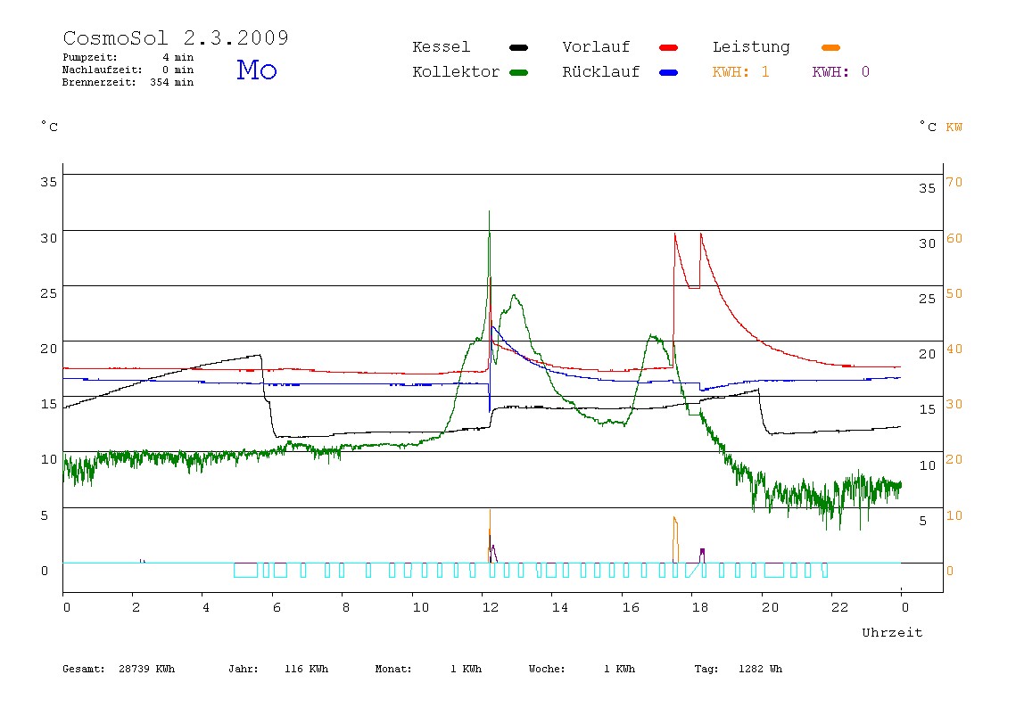Click the "Leistung" legend label
The height and width of the screenshot is (724, 1024).
(x=751, y=47)
